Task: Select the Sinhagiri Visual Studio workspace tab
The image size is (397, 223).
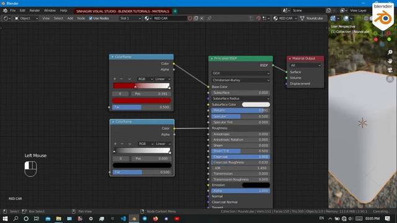Action: (123, 11)
